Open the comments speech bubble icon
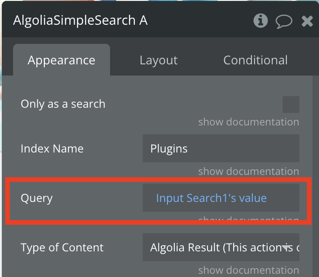Image resolution: width=319 pixels, height=277 pixels. click(284, 21)
